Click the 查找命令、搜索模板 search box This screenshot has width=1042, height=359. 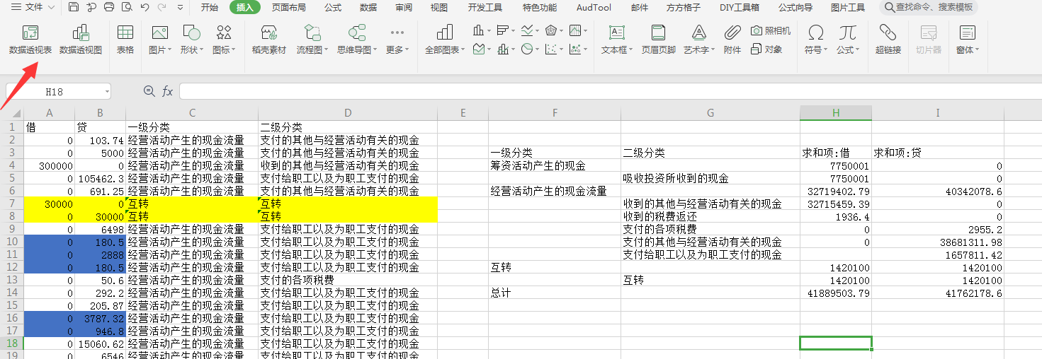click(929, 8)
